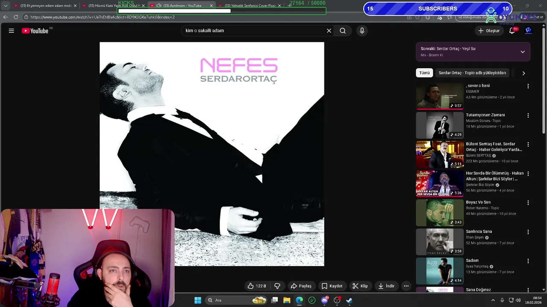547x307 pixels.
Task: Go to YouTube home via logo
Action: (x=35, y=31)
